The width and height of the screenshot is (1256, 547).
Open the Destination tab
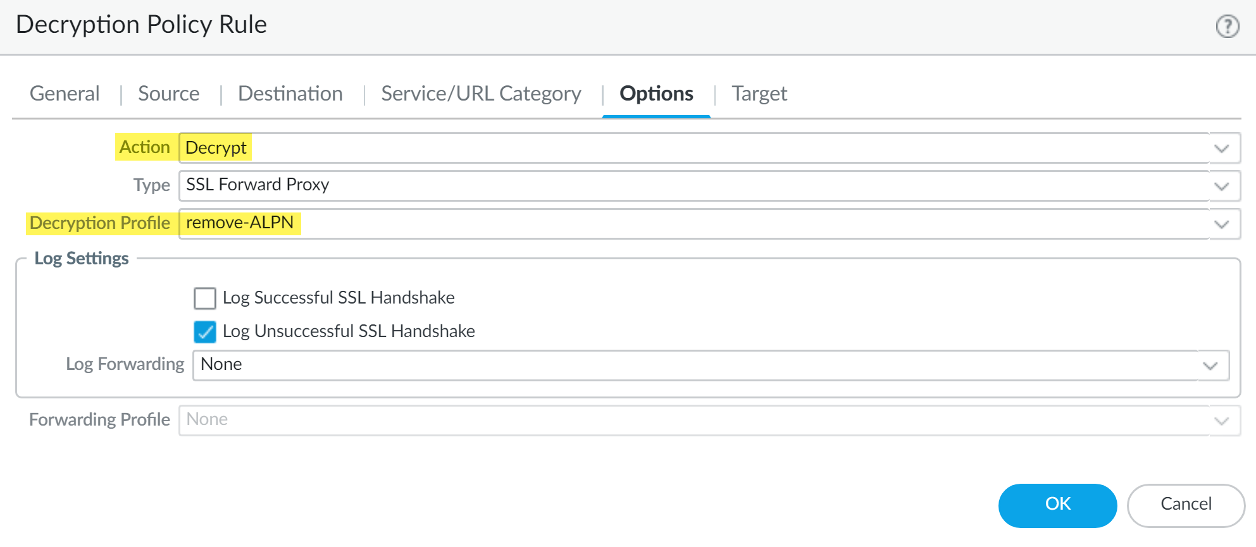290,94
